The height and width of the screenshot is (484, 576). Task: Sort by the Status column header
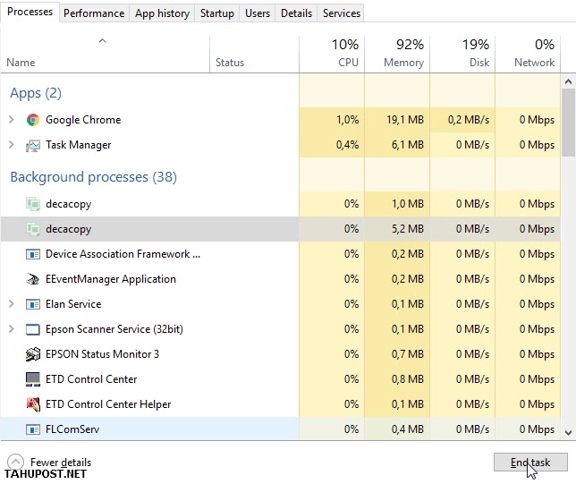254,55
